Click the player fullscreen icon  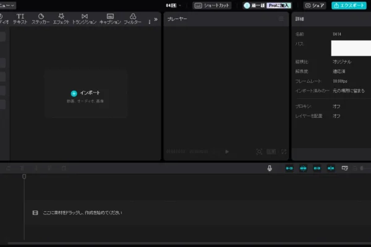(283, 151)
